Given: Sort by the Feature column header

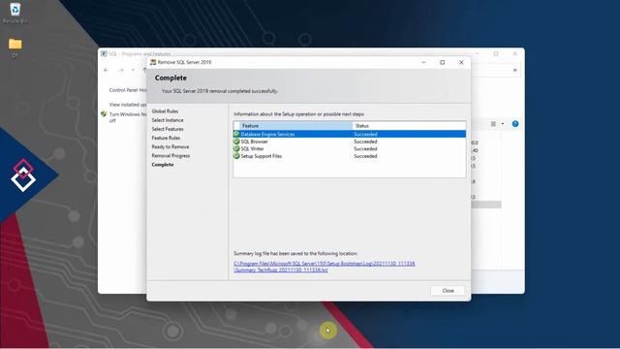Looking at the screenshot, I should (x=295, y=125).
